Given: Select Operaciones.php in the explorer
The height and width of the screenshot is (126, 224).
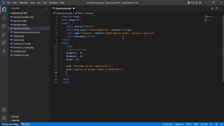Looking at the screenshot, I should [x=21, y=28].
